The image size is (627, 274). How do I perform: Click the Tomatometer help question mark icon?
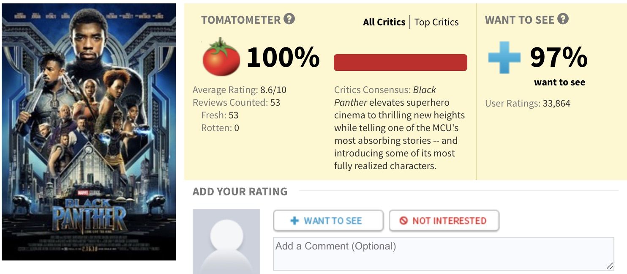289,19
